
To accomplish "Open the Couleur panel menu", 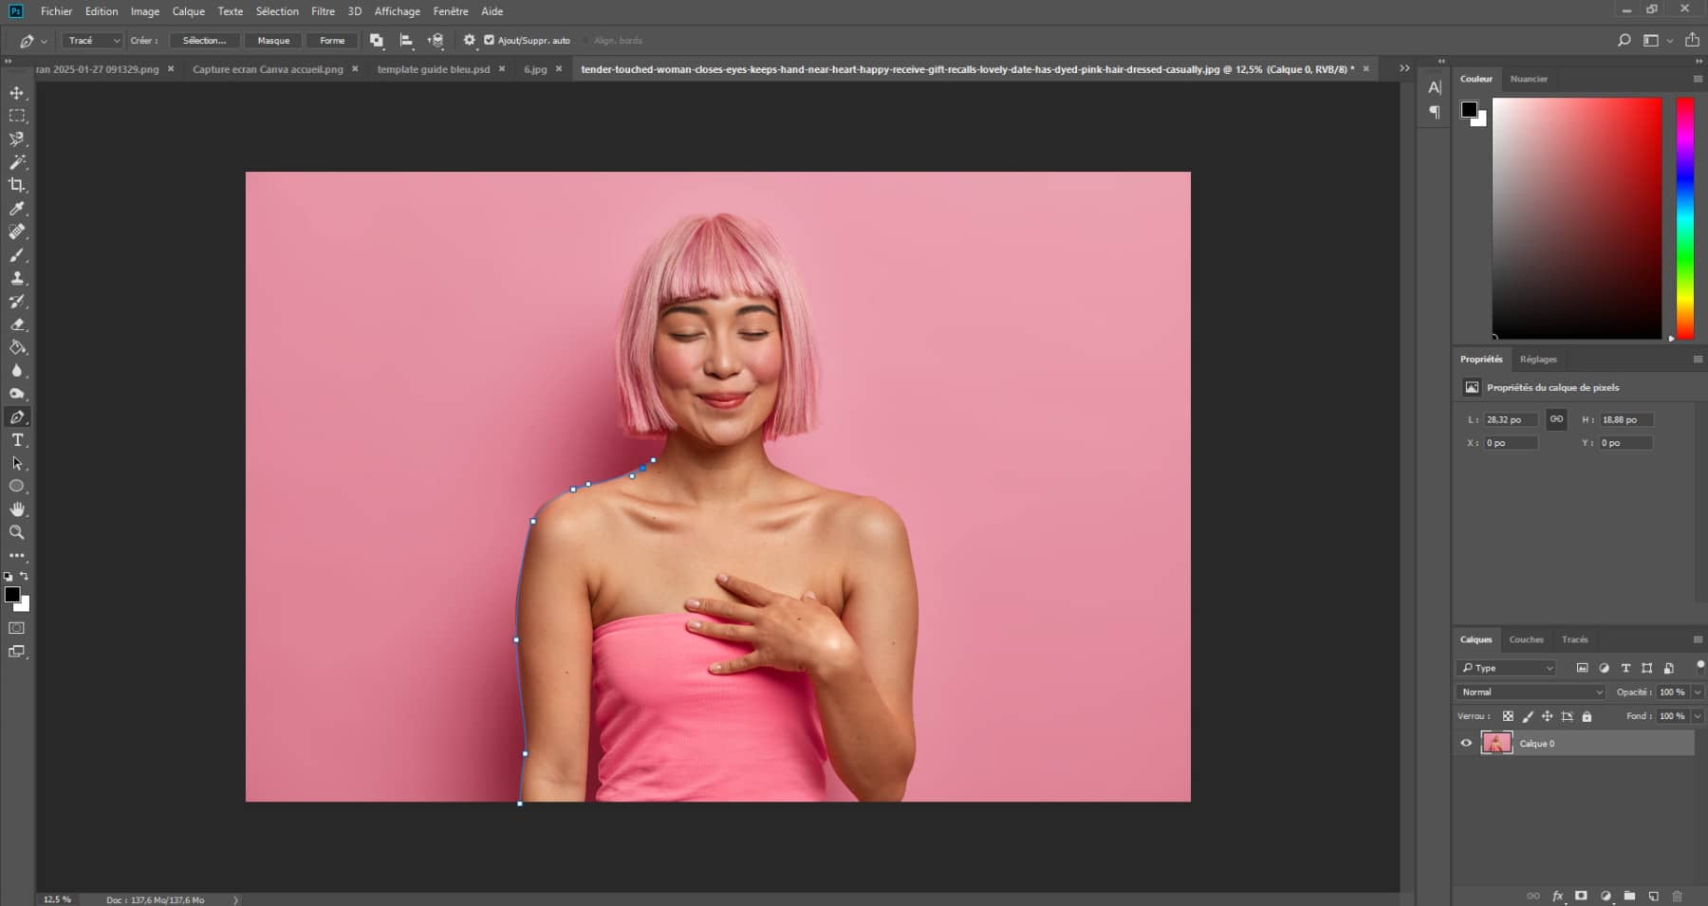I will (1698, 79).
